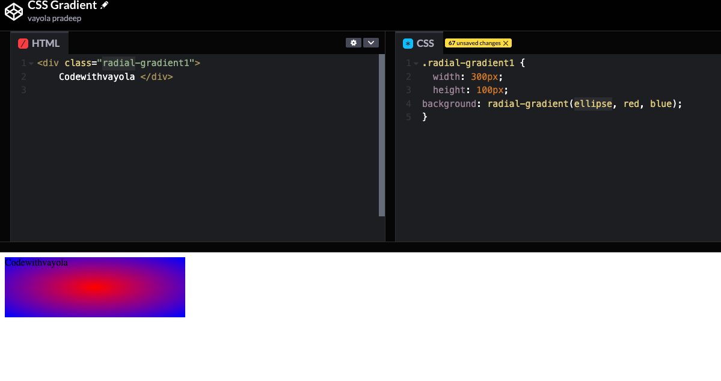Viewport: 721px width, 381px height.
Task: Click the blue CSS asterisk icon
Action: click(x=408, y=44)
